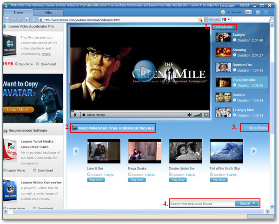Add bookmark with the yellow star plus icon
Image resolution: width=279 pixels, height=224 pixels.
[x=200, y=20]
